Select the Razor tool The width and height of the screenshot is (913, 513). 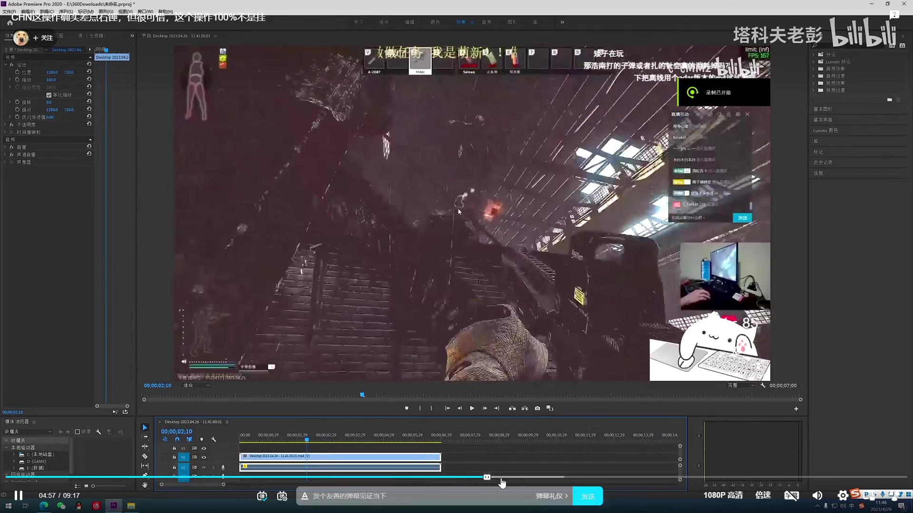[x=145, y=456]
